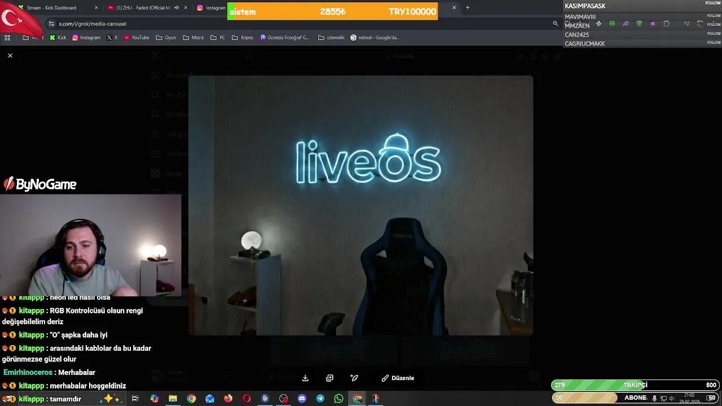Open the browser apps grid shortcut
The image size is (722, 406).
7,38
